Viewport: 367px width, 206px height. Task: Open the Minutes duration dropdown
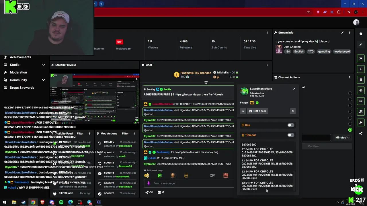click(x=342, y=138)
